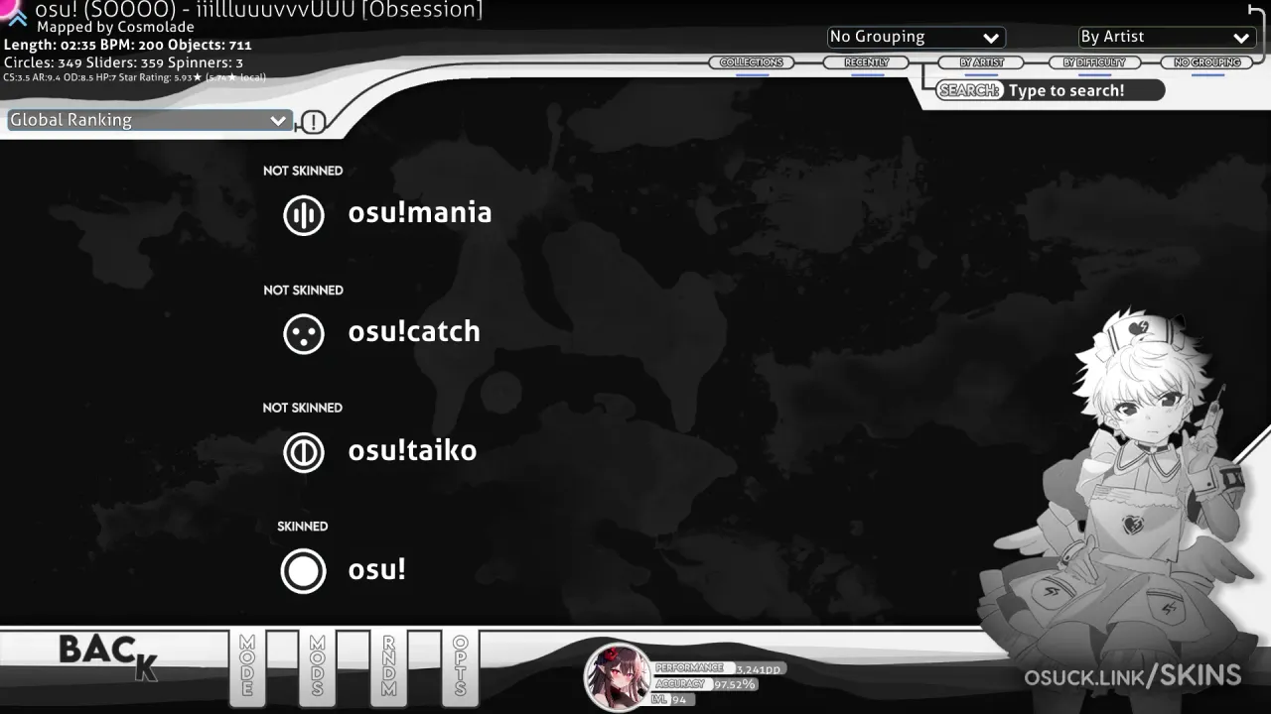The image size is (1271, 714).
Task: Click the 'Circles: 349 Sliders: 359 Spinners: 3' text
Action: [124, 62]
